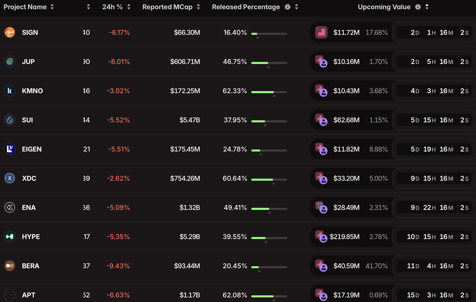Click HYPE $219.85M unlock allocation icon
Viewport: 476px width, 302px height.
point(321,236)
